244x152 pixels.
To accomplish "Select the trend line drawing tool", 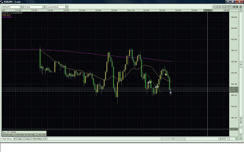I will tap(214, 7).
